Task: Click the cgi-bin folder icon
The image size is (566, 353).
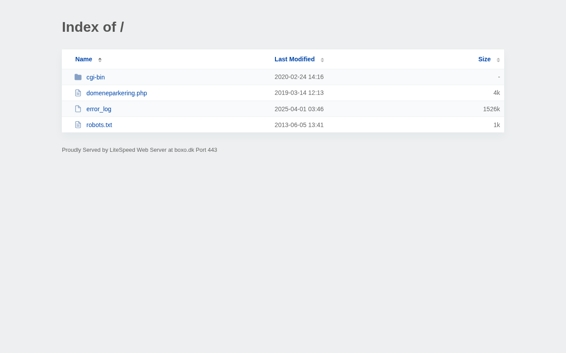Action: point(78,77)
